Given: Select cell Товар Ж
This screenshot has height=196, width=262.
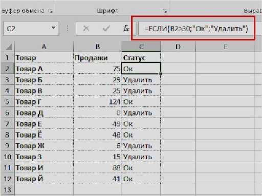Looking at the screenshot, I should pos(44,146).
